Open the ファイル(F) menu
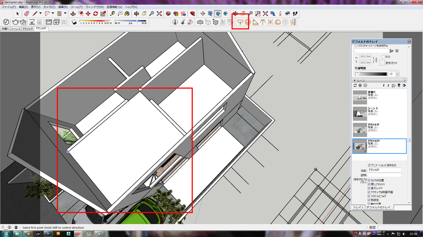The width and height of the screenshot is (423, 237). 9,7
